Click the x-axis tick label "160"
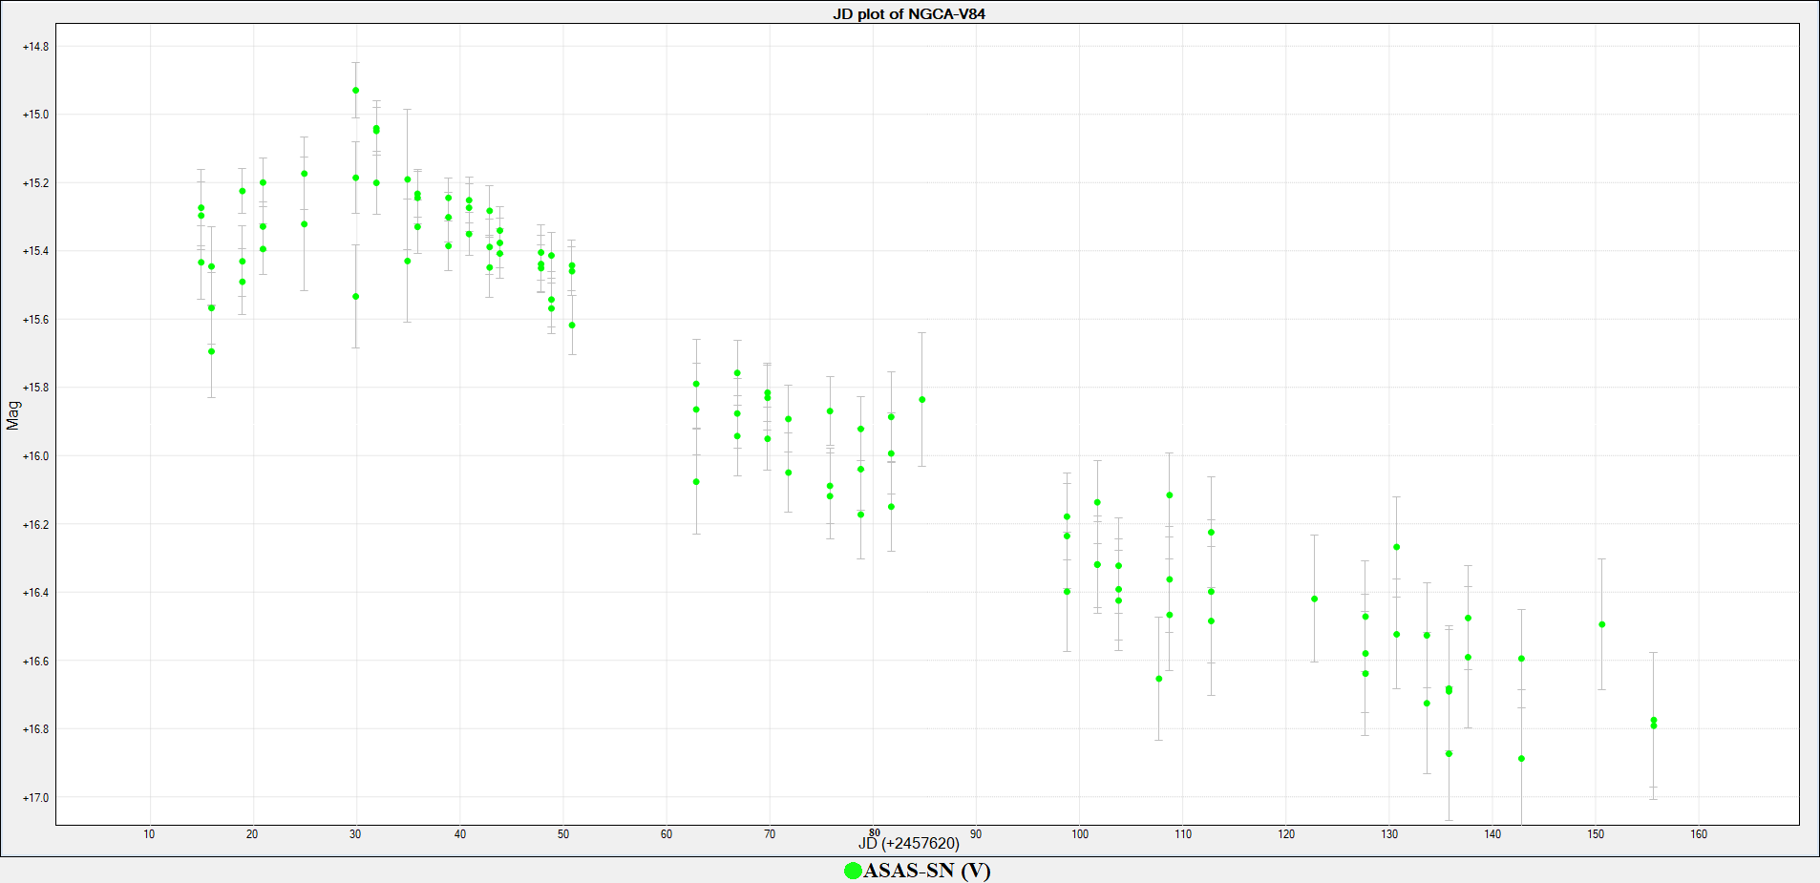Image resolution: width=1820 pixels, height=883 pixels. (1699, 834)
